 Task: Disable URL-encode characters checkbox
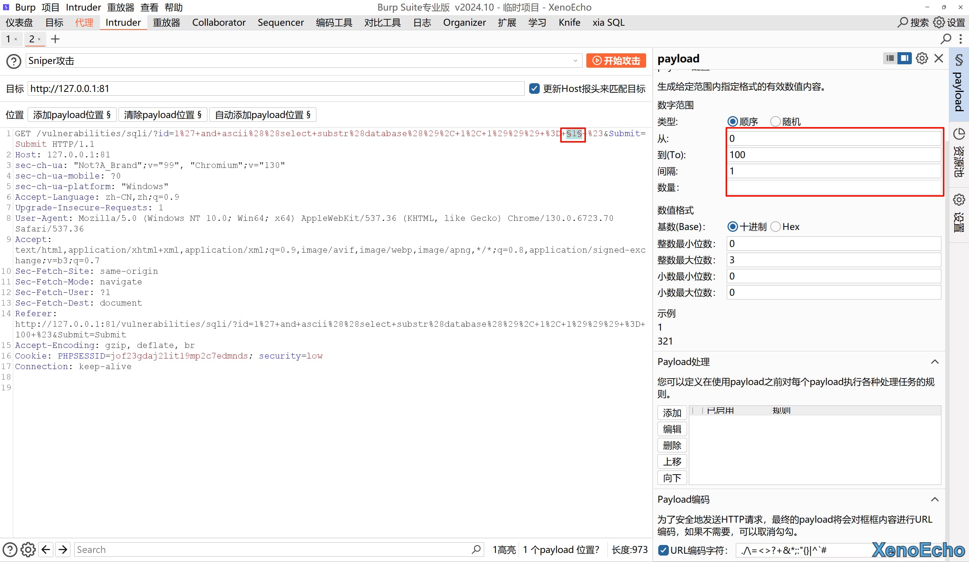click(x=663, y=550)
